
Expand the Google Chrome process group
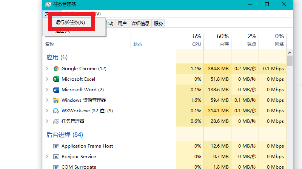[47, 69]
